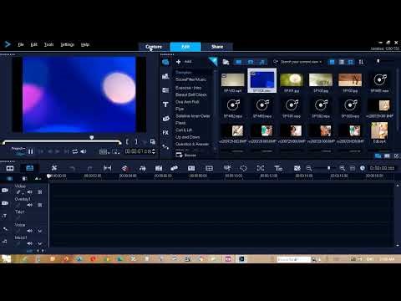Viewport: 401px width, 301px height.
Task: Switch to the Share tab
Action: coord(217,47)
